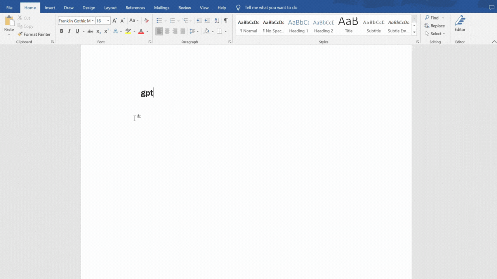Switch to the Review tab

point(184,8)
